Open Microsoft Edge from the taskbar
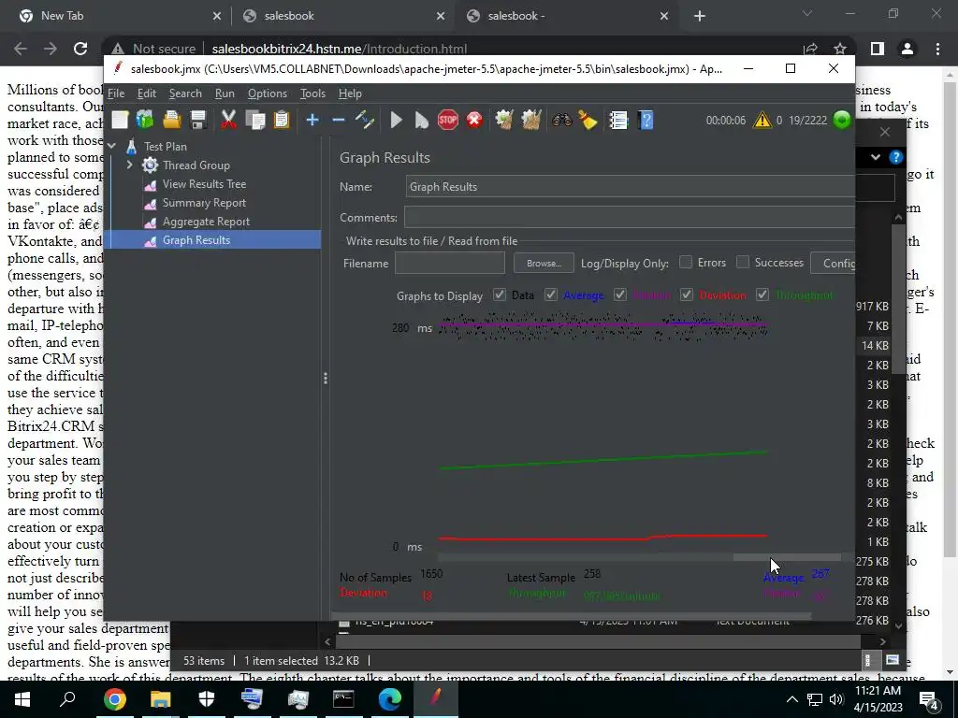This screenshot has width=958, height=718. point(389,699)
